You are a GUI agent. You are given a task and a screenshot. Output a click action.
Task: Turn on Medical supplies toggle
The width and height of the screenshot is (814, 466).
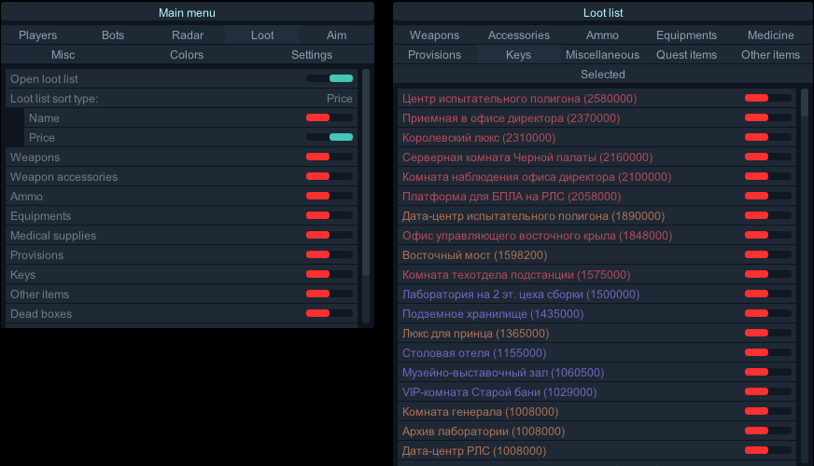(x=330, y=236)
